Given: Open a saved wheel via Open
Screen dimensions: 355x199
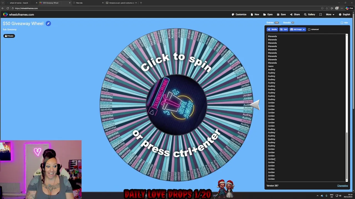Looking at the screenshot, I should [268, 14].
